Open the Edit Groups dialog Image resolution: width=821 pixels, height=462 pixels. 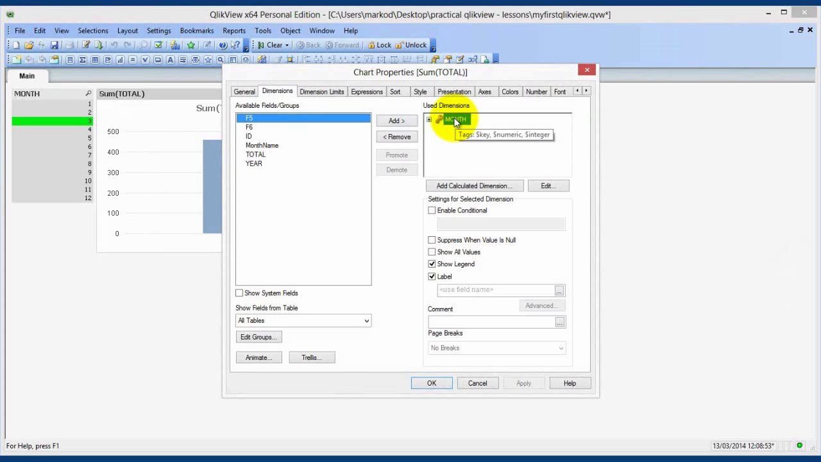coord(258,337)
